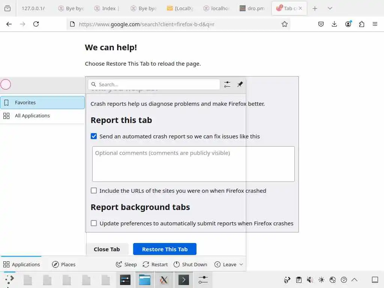This screenshot has width=384, height=288.
Task: Open the Extensions puzzle icon
Action: coord(361,24)
